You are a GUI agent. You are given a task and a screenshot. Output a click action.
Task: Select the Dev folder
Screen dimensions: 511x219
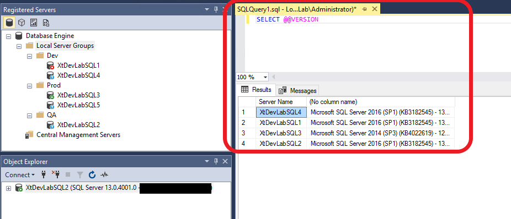pyautogui.click(x=52, y=56)
